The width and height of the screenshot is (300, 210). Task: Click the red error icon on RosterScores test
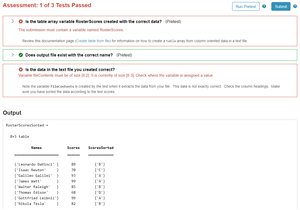point(21,21)
